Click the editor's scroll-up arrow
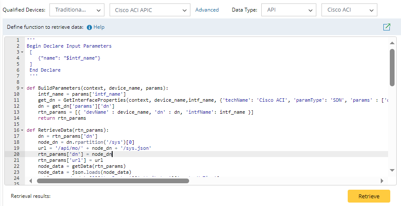The height and width of the screenshot is (206, 401). tap(392, 42)
